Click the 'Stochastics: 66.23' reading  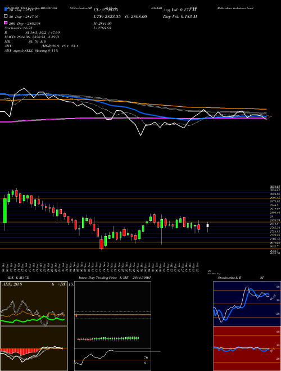click(x=18, y=28)
